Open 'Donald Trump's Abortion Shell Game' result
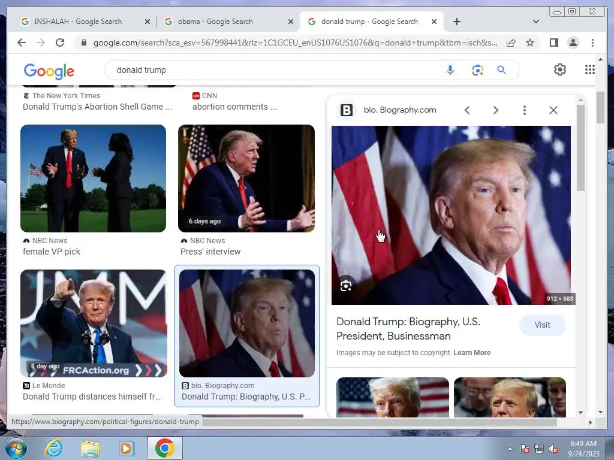Image resolution: width=614 pixels, height=460 pixels. [97, 107]
